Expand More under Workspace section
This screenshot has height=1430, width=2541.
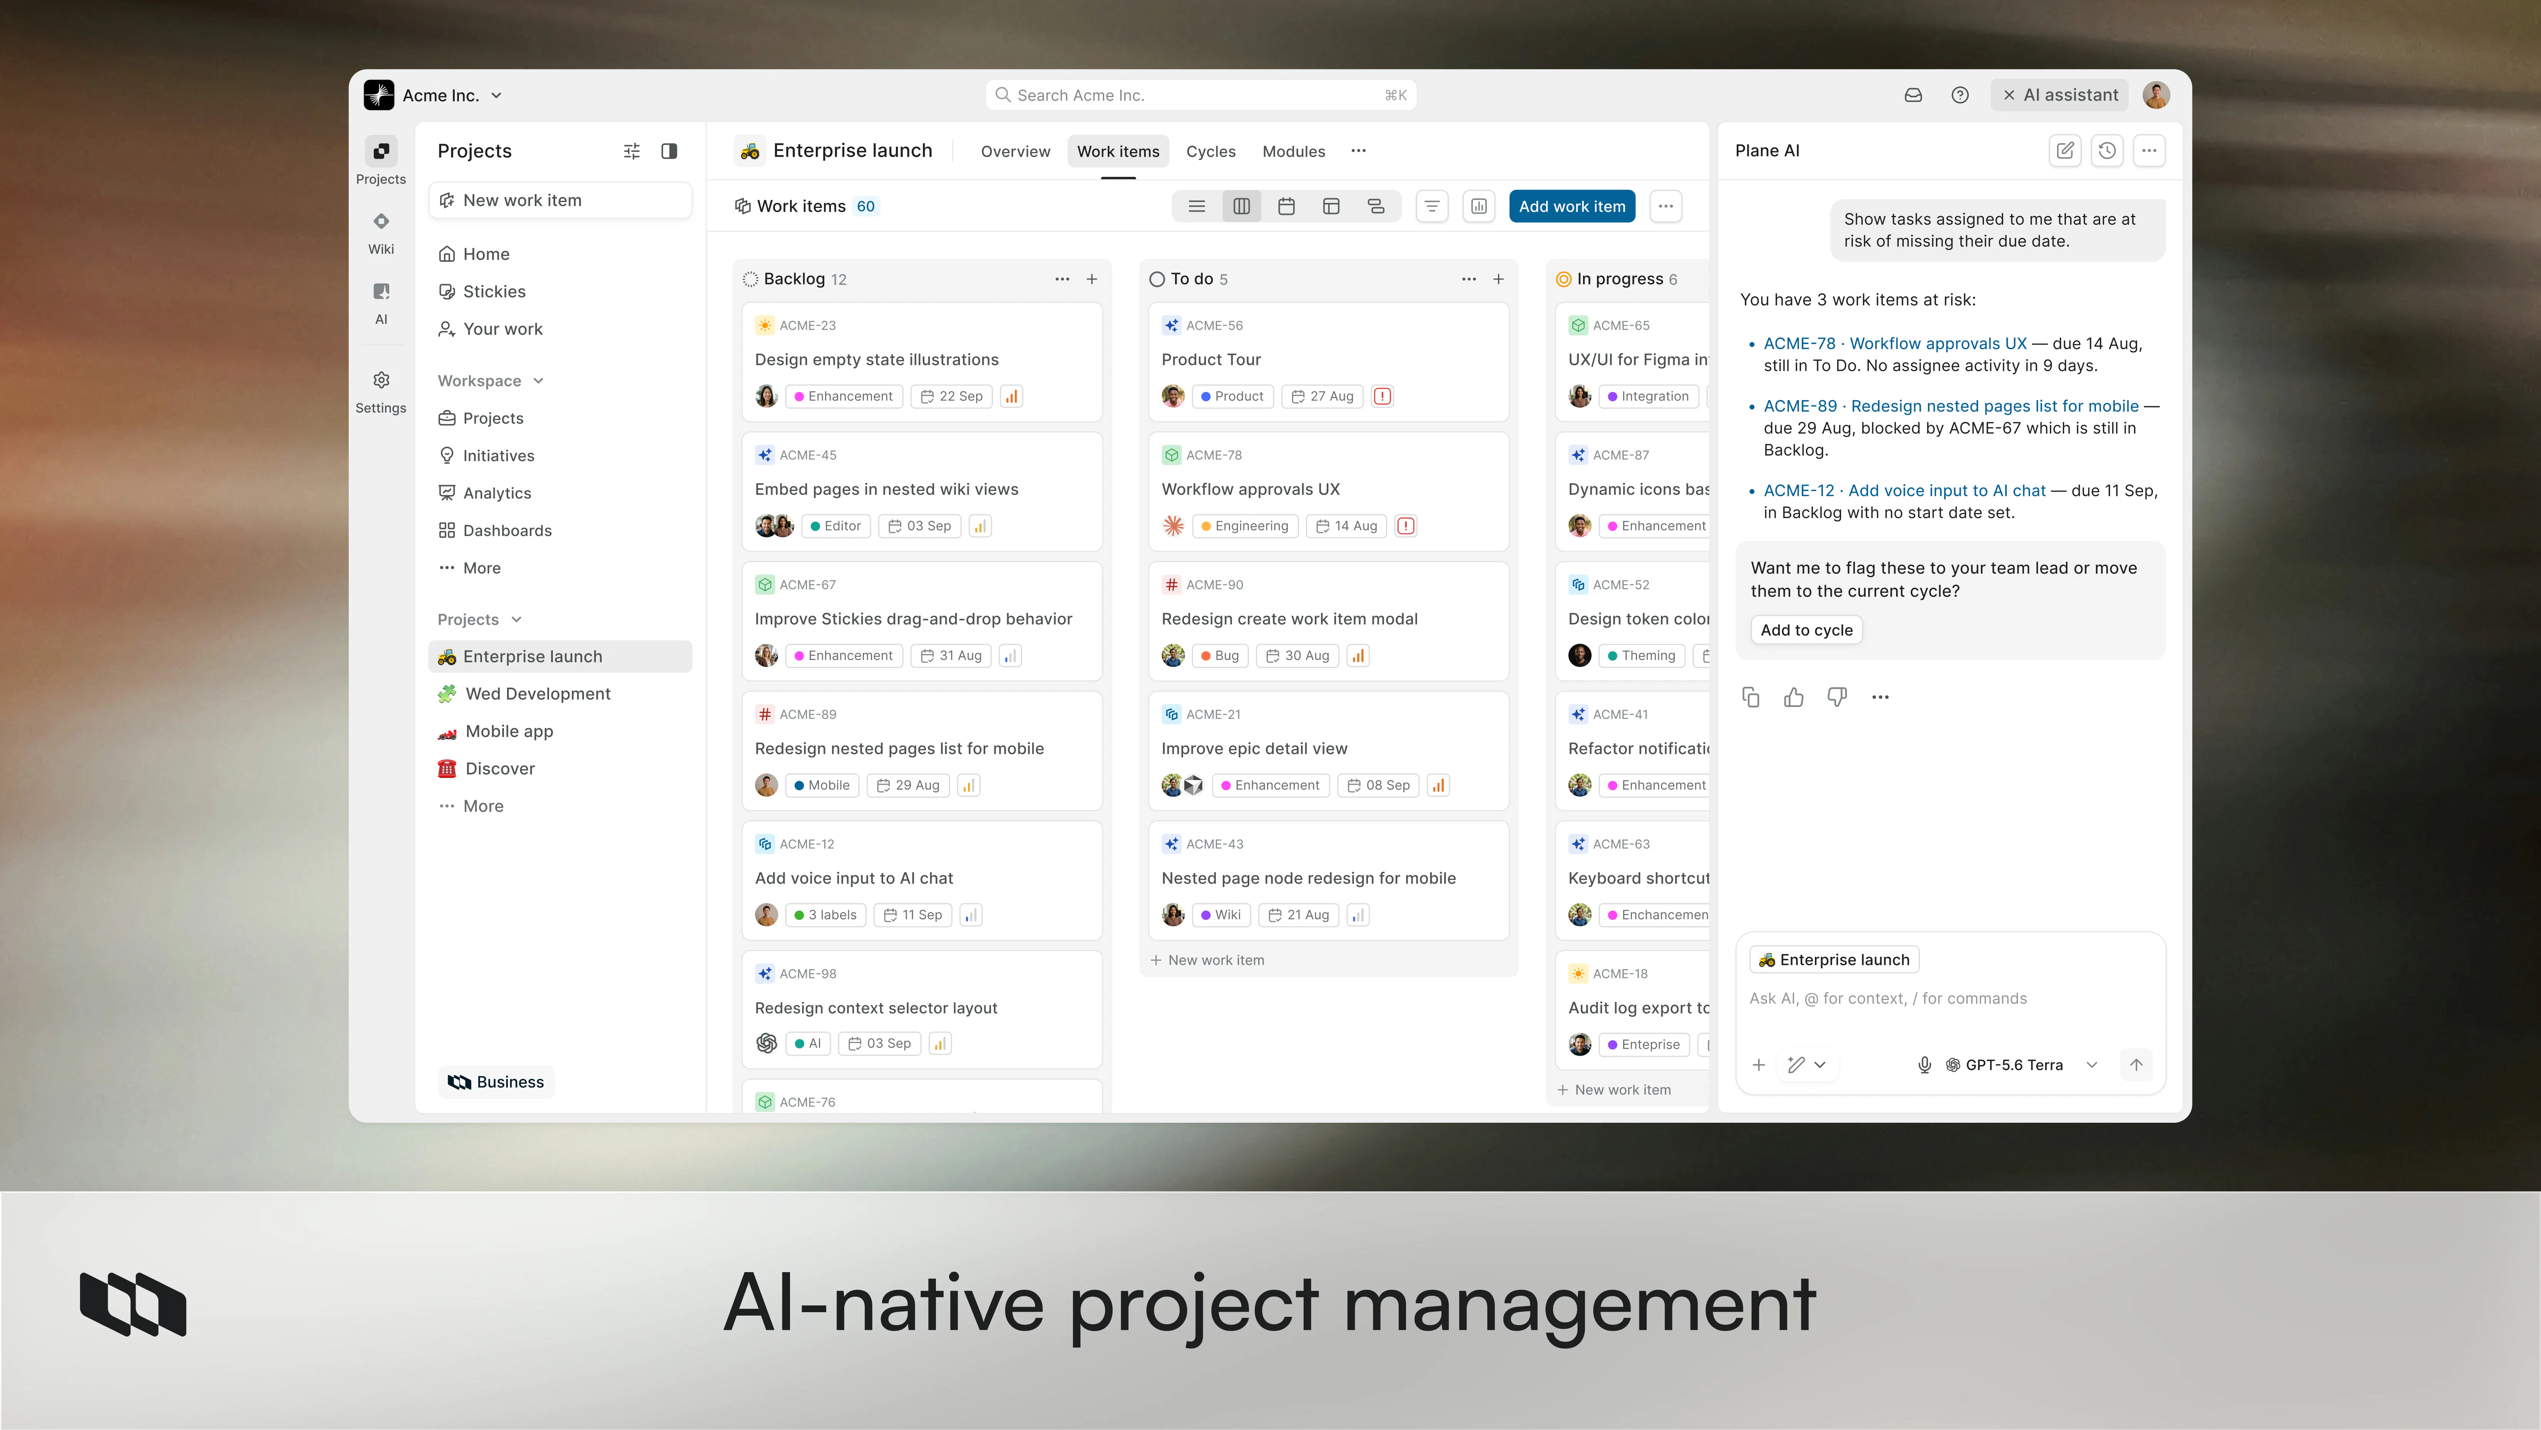[x=470, y=568]
